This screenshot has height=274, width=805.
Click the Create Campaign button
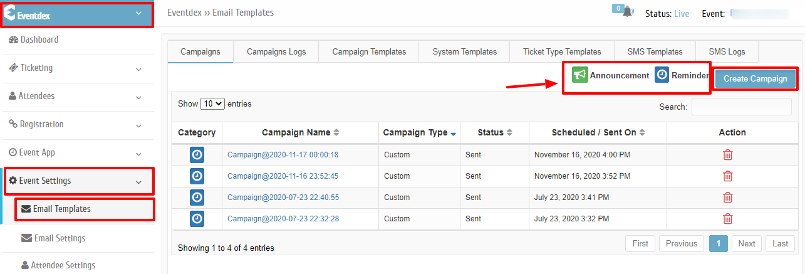(755, 79)
